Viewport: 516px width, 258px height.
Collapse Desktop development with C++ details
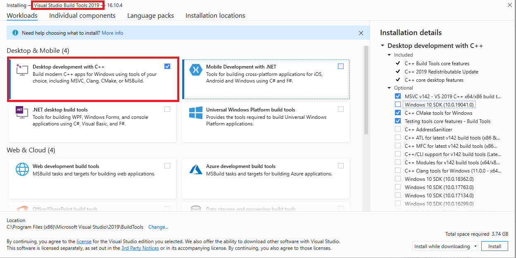(383, 46)
